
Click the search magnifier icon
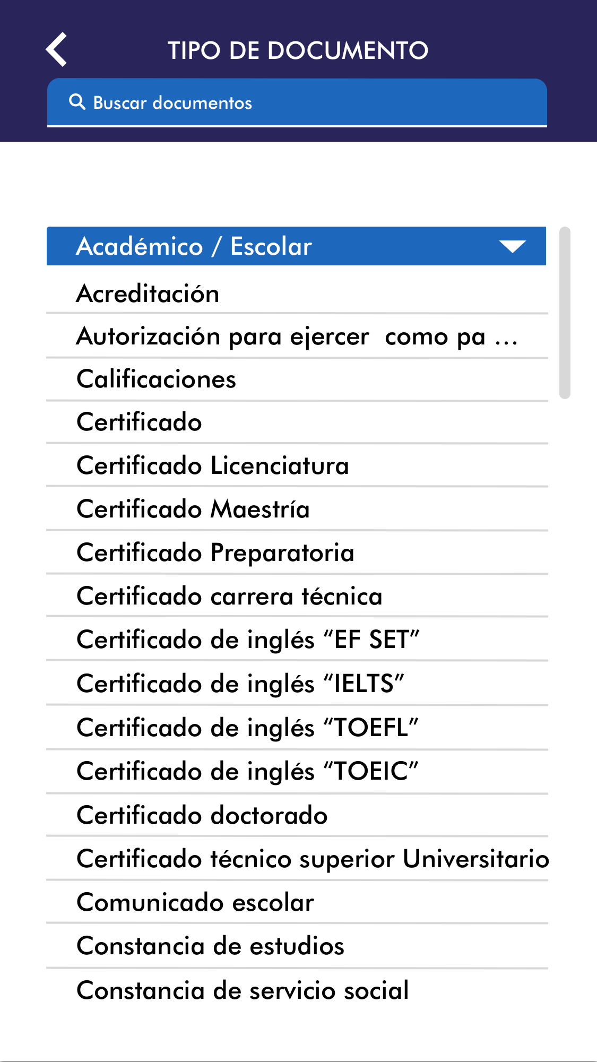click(x=77, y=102)
